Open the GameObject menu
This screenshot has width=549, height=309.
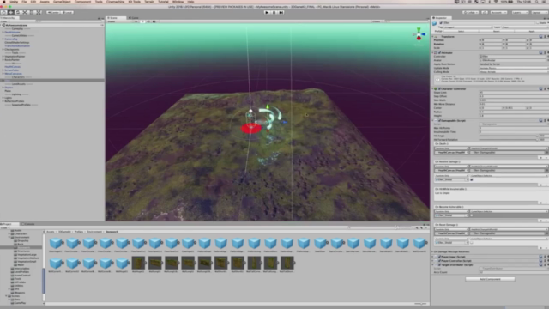click(x=62, y=2)
